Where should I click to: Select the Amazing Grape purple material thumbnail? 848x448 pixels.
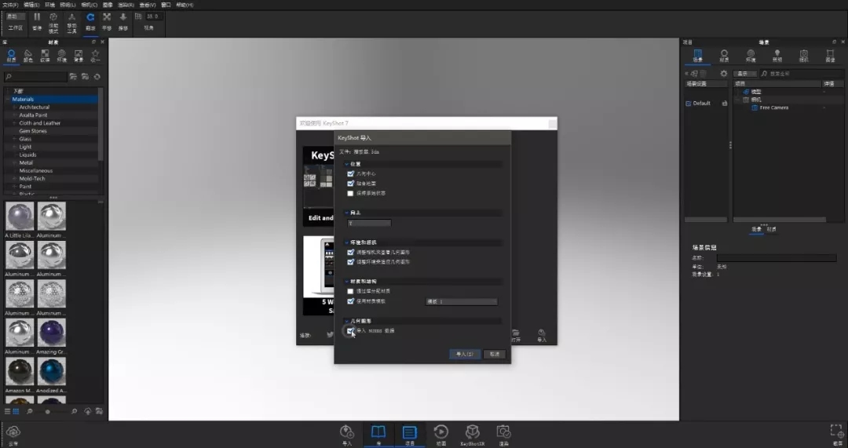(x=51, y=332)
